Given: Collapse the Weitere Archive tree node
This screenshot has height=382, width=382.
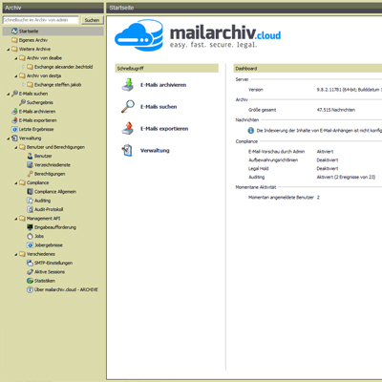Looking at the screenshot, I should tap(9, 50).
